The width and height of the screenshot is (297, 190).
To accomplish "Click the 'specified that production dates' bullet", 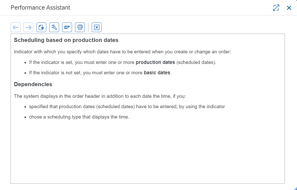I will pyautogui.click(x=127, y=107).
